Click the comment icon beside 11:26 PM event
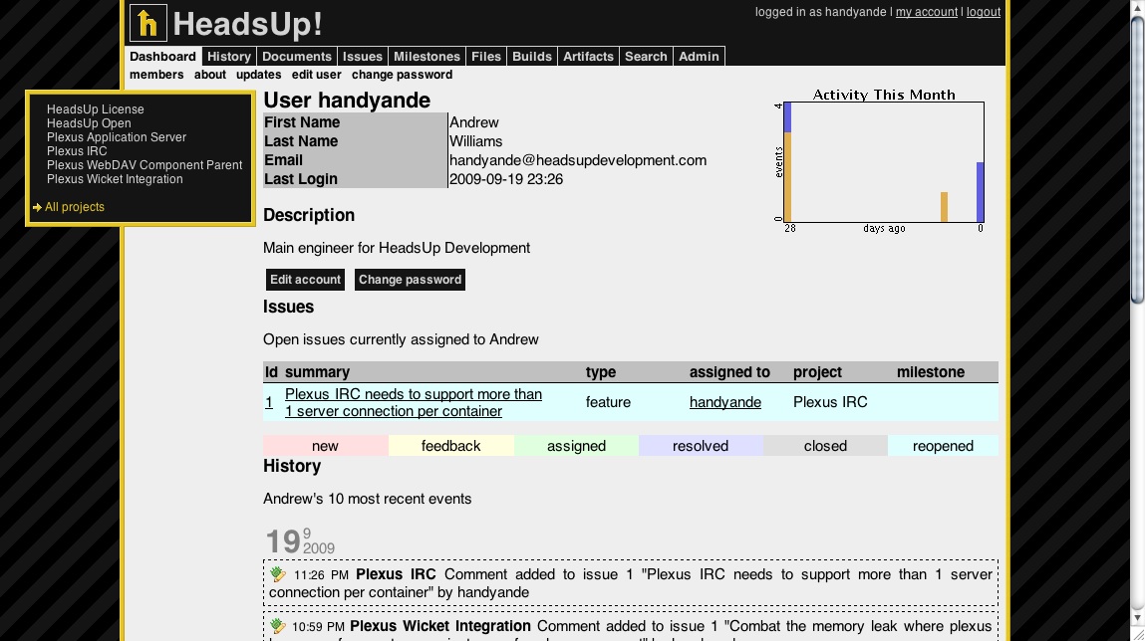Viewport: 1145px width, 641px height. [x=278, y=574]
